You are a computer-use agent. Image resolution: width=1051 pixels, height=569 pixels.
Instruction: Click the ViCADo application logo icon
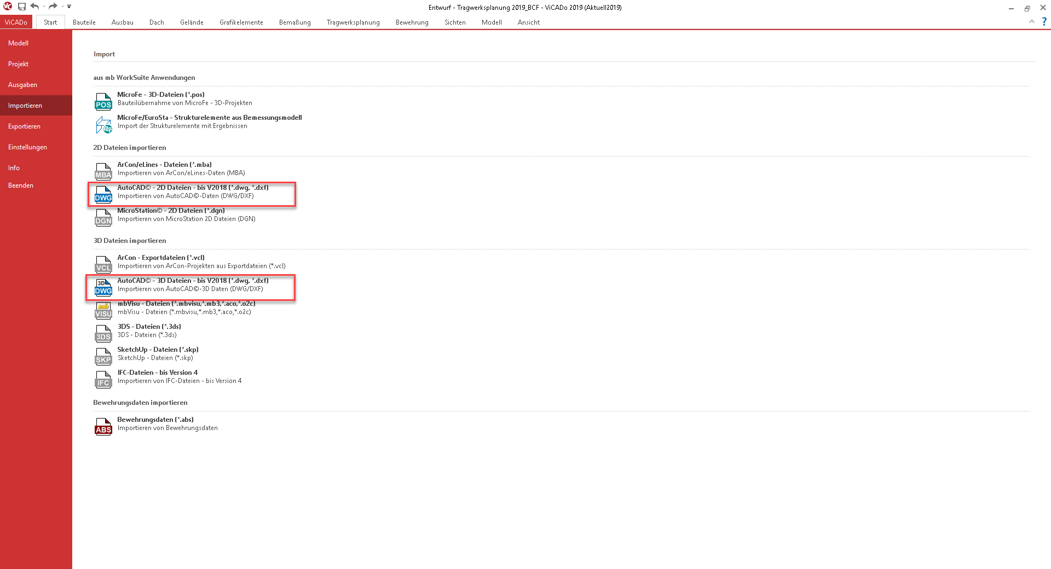click(x=8, y=7)
